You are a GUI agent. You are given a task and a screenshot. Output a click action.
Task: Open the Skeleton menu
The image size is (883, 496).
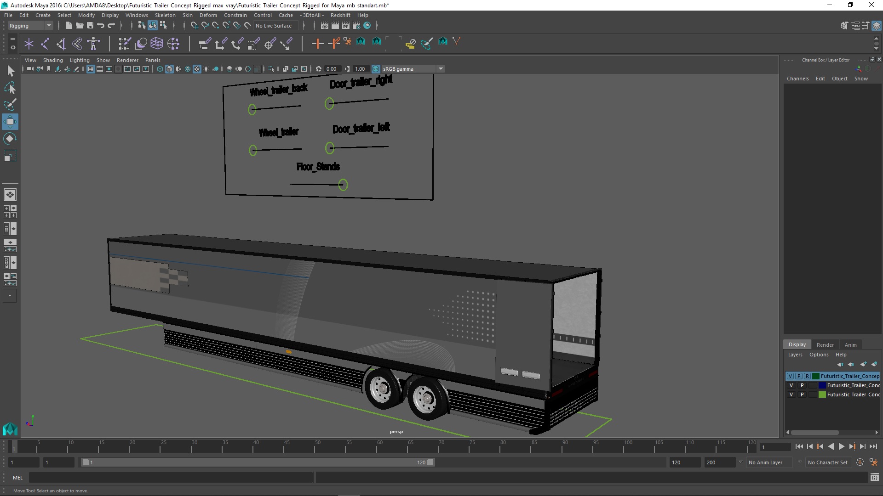pos(165,15)
